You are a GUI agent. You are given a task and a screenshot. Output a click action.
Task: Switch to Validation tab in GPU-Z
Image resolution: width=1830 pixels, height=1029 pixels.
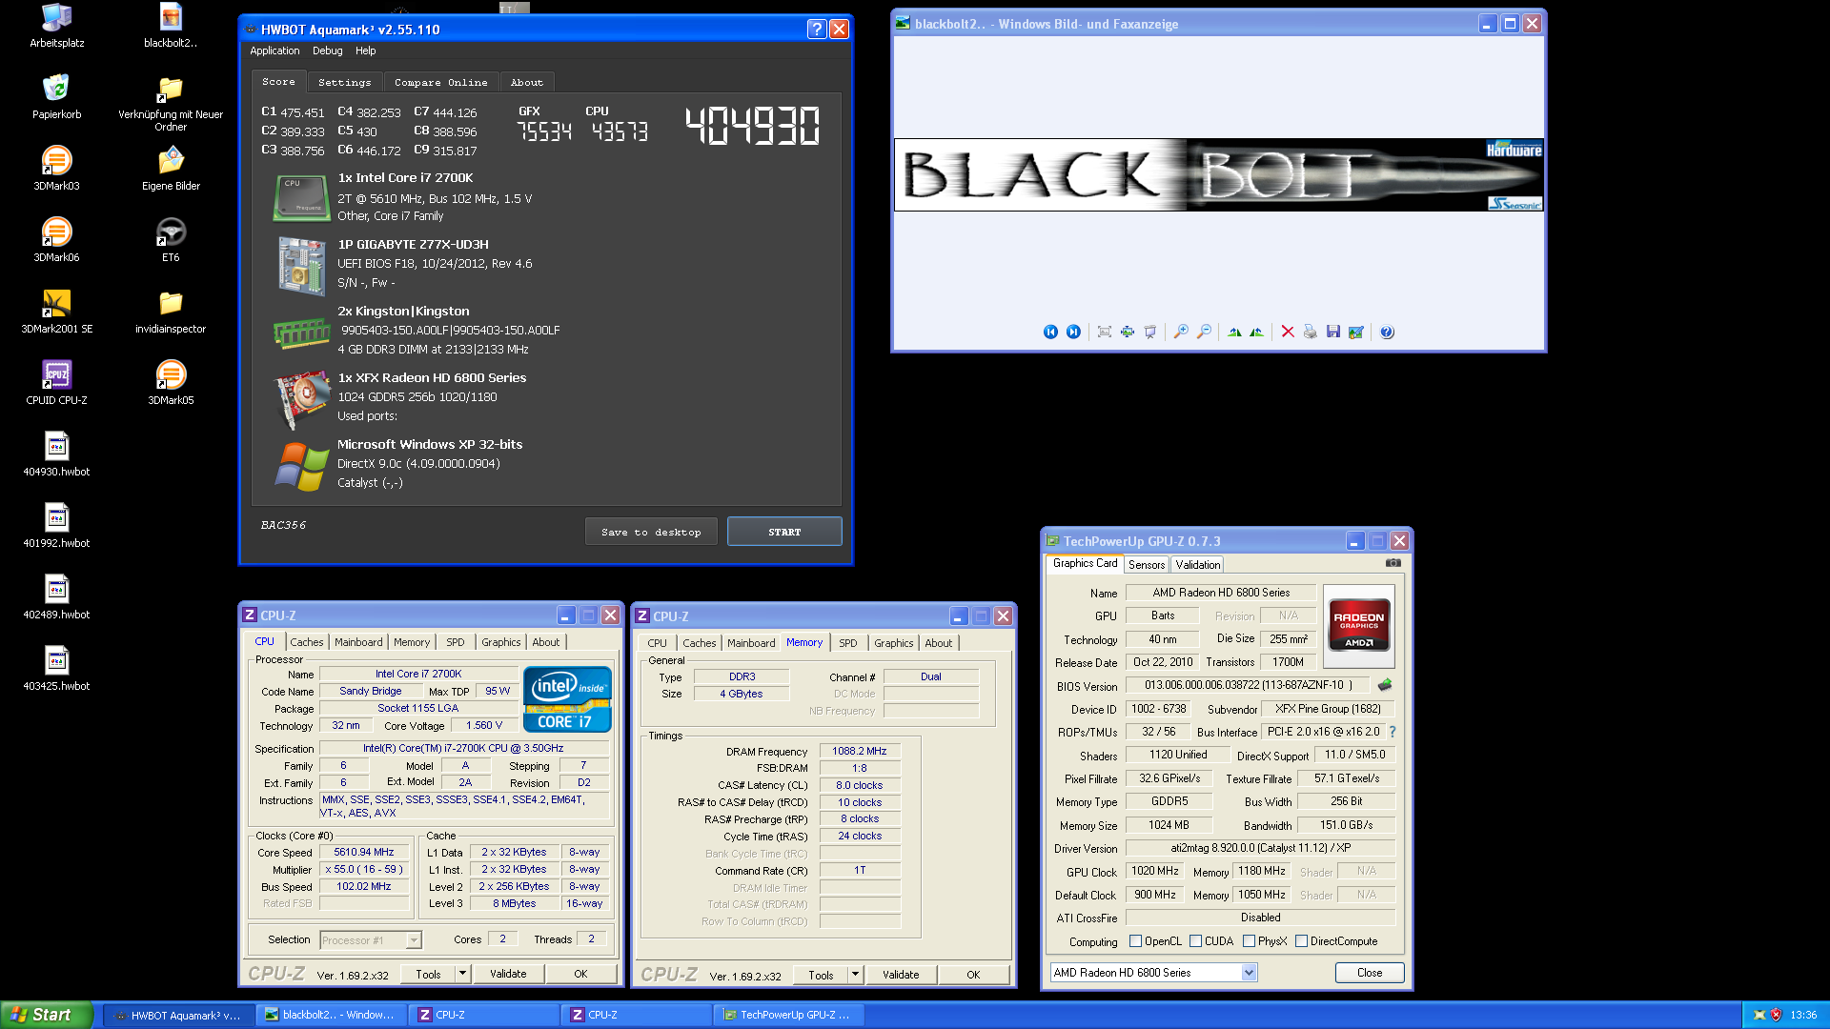(x=1197, y=565)
